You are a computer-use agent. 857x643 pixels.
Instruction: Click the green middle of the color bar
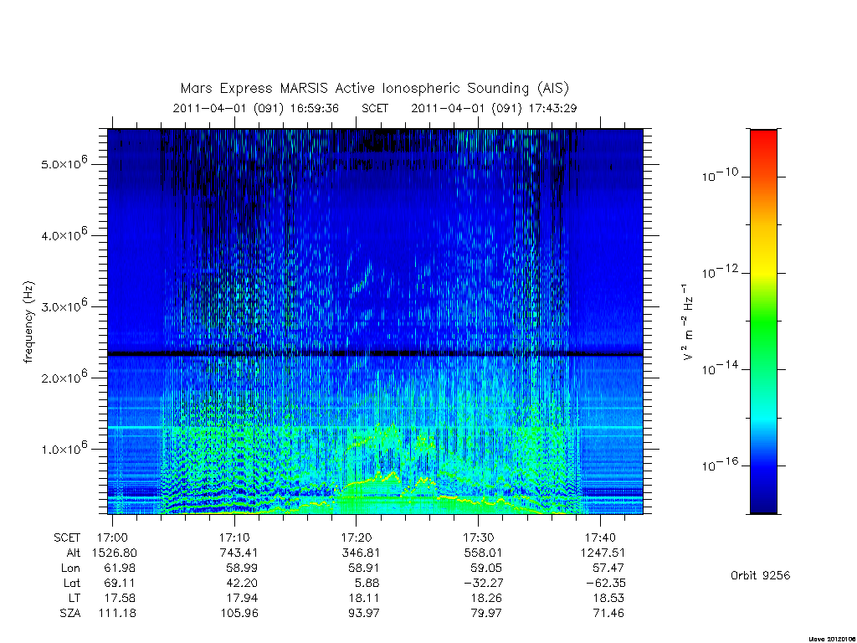[763, 322]
